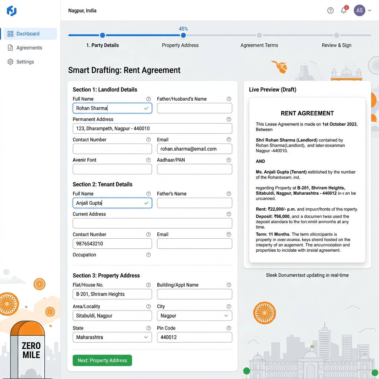This screenshot has width=379, height=379.
Task: Show help for Building/Appt Name
Action: (229, 285)
